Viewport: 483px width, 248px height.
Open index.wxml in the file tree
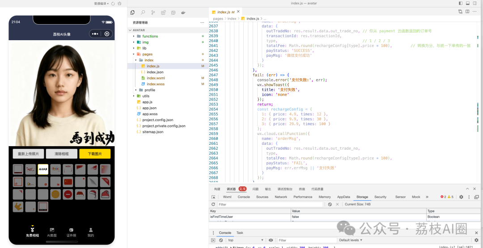click(x=156, y=78)
